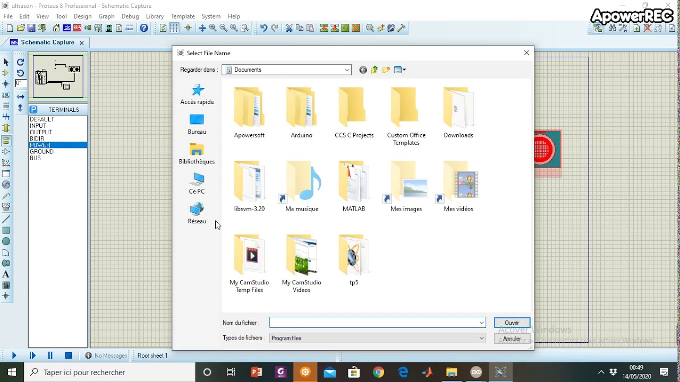Select the Buses mode tool
Viewport: 680px width, 382px height.
[6, 117]
